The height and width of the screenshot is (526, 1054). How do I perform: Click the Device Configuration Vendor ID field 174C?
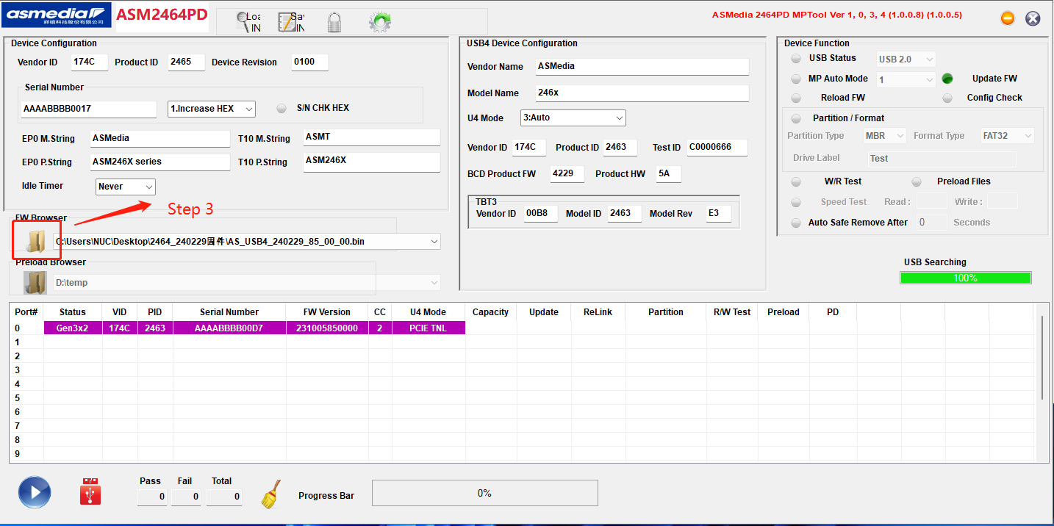click(x=90, y=62)
